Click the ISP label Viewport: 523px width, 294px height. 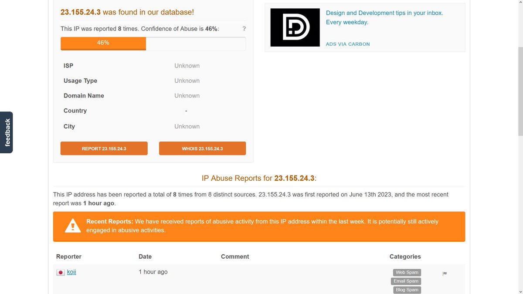[68, 66]
